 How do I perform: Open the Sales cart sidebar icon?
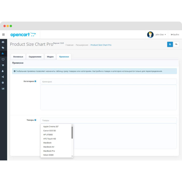[3, 65]
